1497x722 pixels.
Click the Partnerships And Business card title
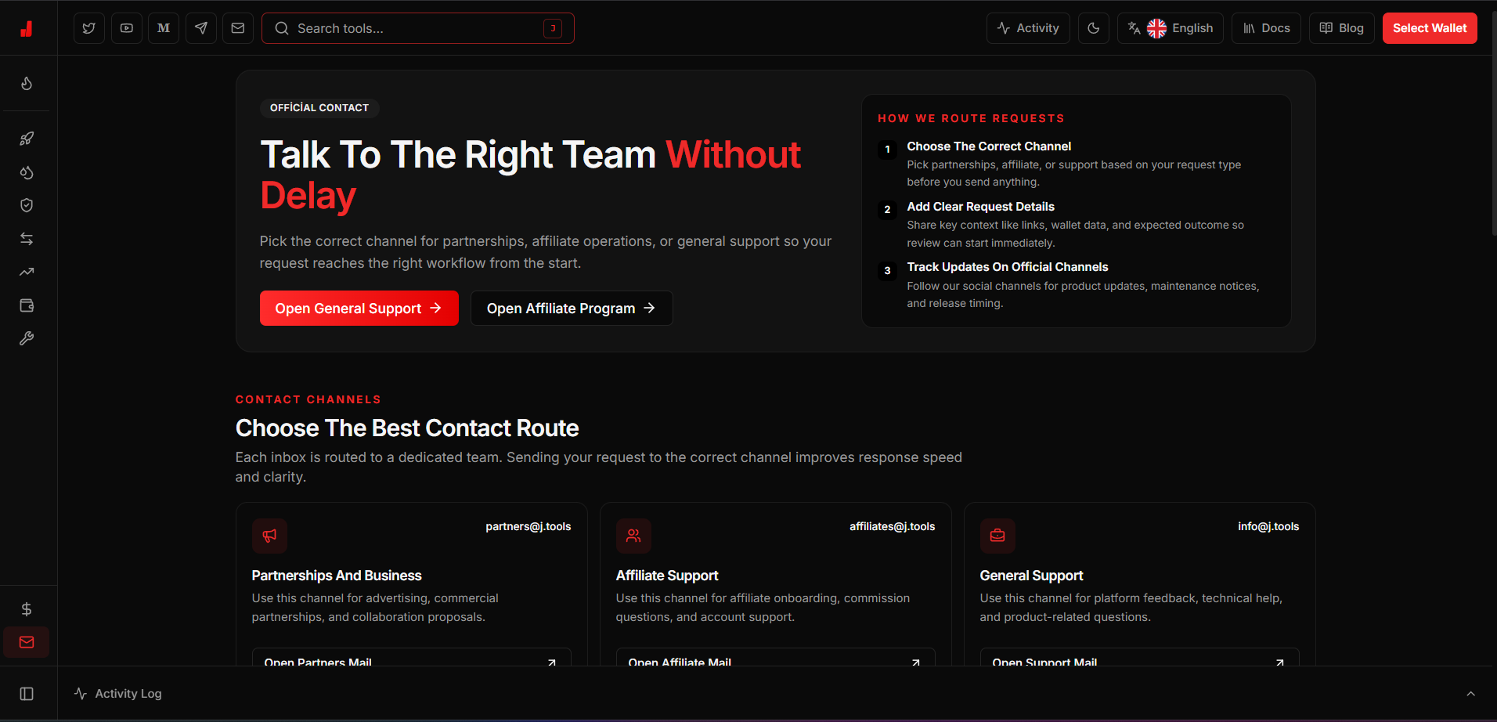point(337,576)
